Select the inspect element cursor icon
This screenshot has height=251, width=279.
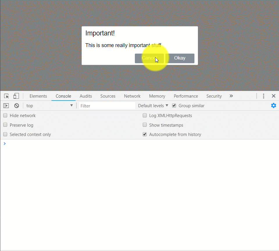[6, 96]
